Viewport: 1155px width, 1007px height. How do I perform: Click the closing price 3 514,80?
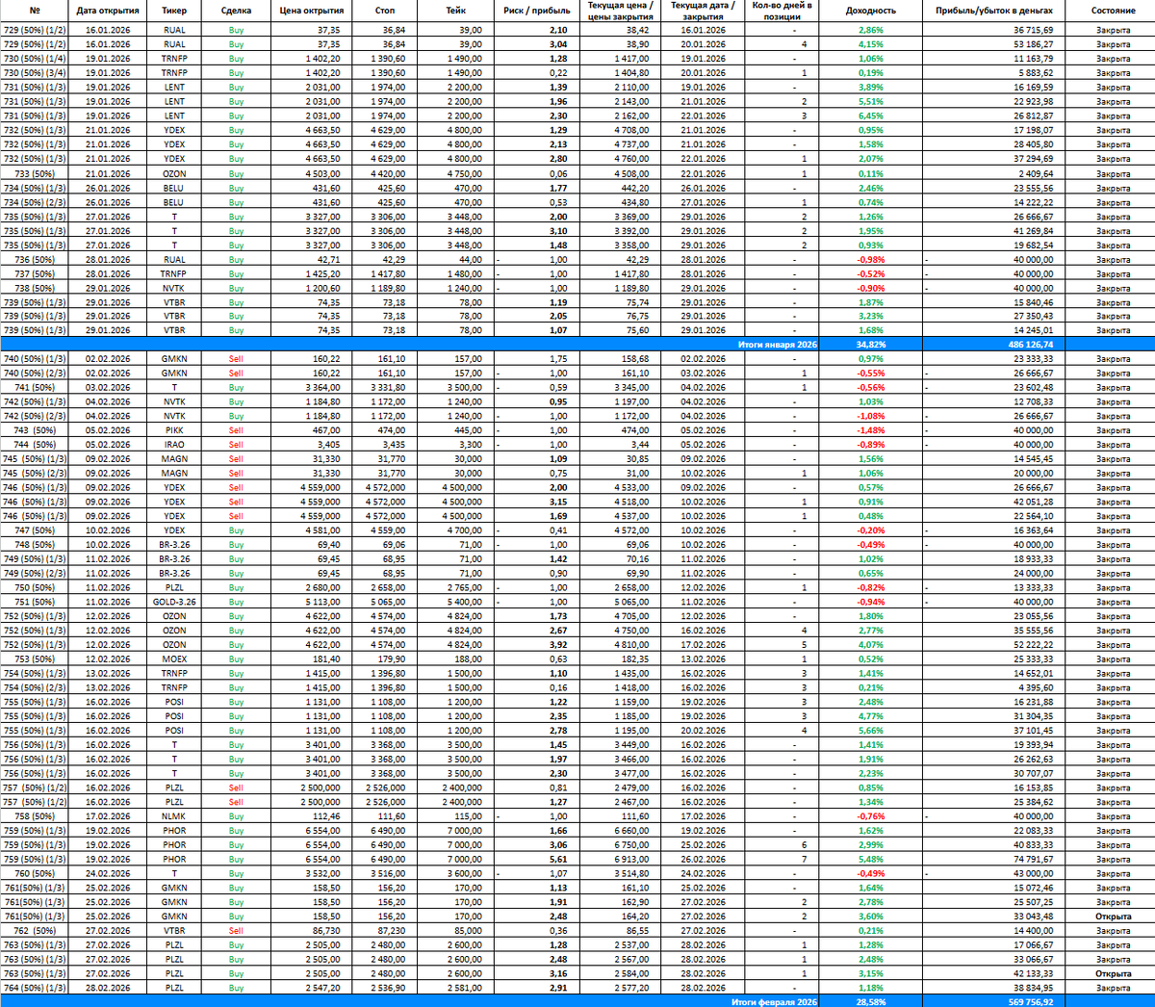tap(631, 873)
